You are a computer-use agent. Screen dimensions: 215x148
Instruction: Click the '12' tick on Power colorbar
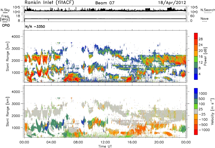pos(200,63)
